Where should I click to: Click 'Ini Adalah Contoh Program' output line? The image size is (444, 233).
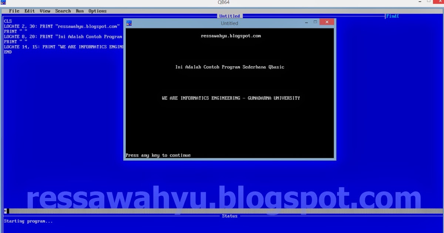coord(230,67)
